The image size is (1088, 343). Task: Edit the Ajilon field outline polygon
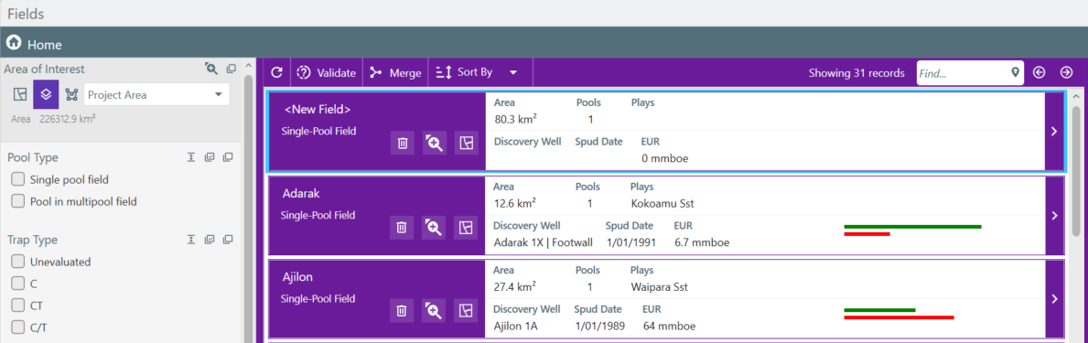(x=467, y=311)
